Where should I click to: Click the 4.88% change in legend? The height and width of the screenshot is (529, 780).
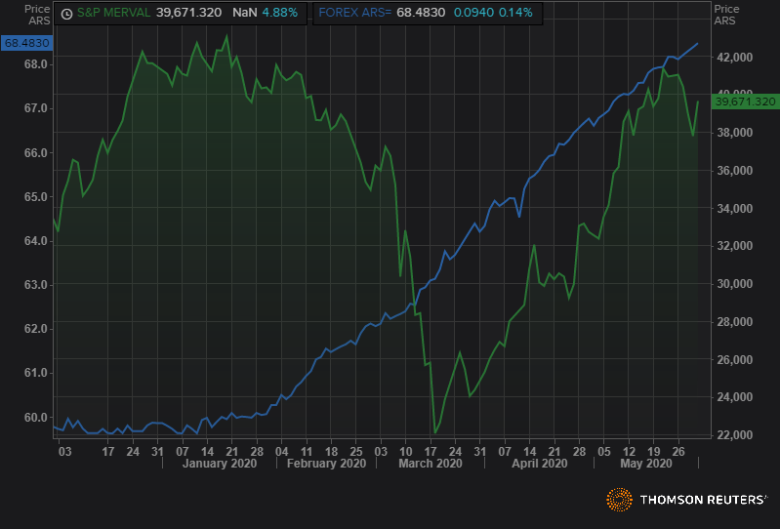click(279, 13)
